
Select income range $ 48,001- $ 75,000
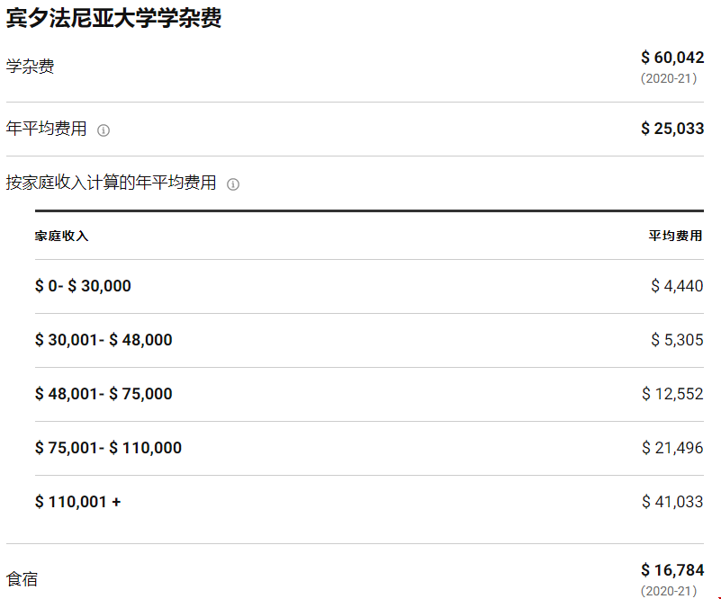point(104,394)
